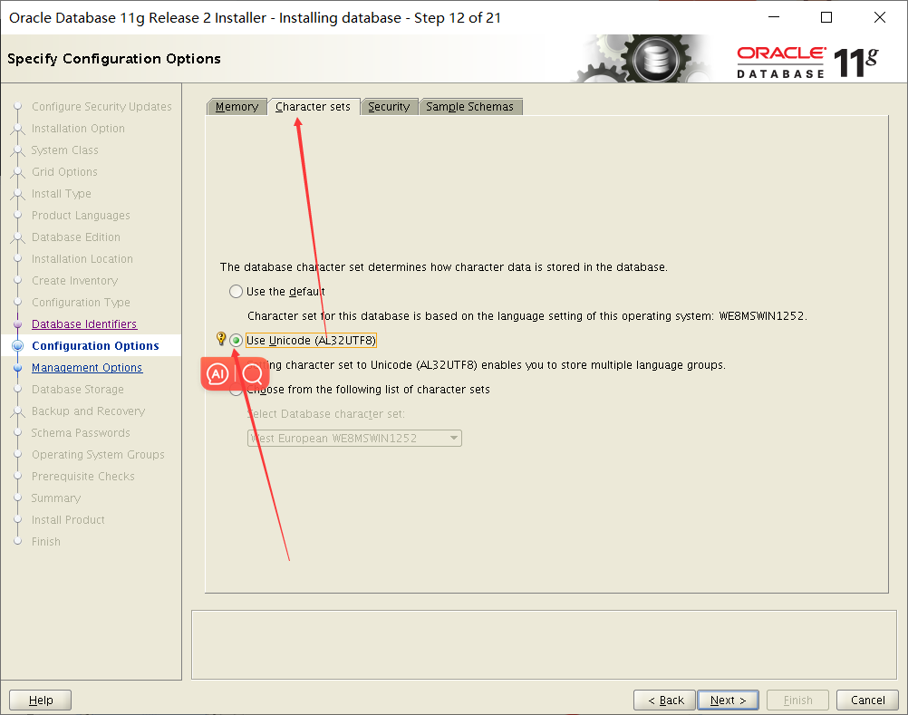Select the 'Use Unicode (AL32UTF8)' radio button

click(x=236, y=341)
